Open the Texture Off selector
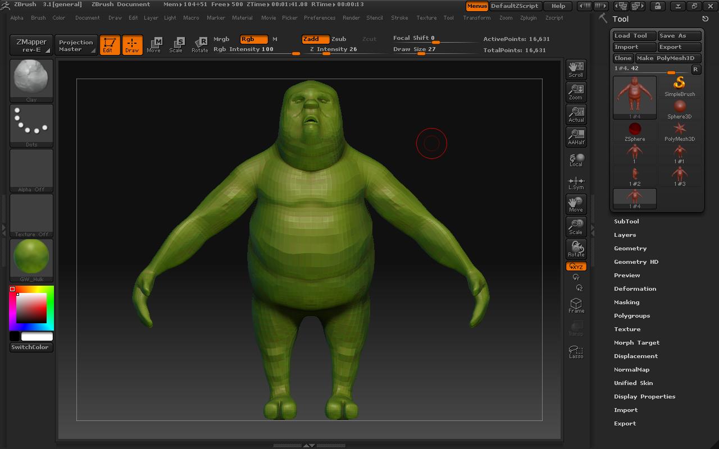This screenshot has height=449, width=719. click(31, 216)
